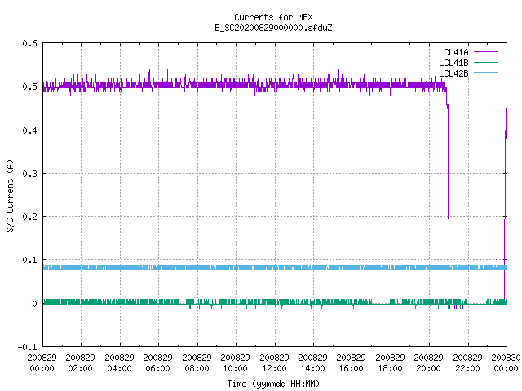Click the x-axis tick '200829 00:00'

coord(42,362)
